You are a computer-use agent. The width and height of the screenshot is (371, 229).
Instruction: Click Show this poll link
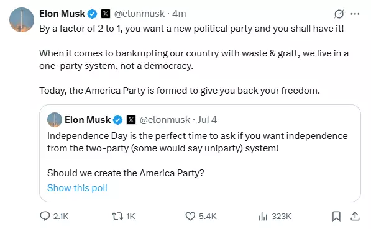[77, 188]
